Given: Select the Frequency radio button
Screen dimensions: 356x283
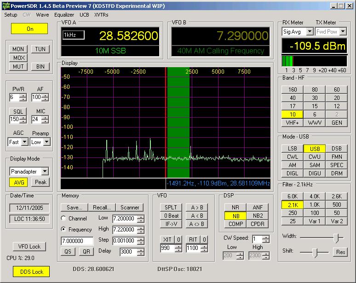Looking at the screenshot, I should (63, 229).
